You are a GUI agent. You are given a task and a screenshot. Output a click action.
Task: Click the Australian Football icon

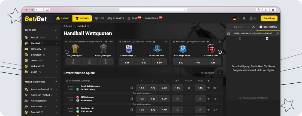click(26, 95)
